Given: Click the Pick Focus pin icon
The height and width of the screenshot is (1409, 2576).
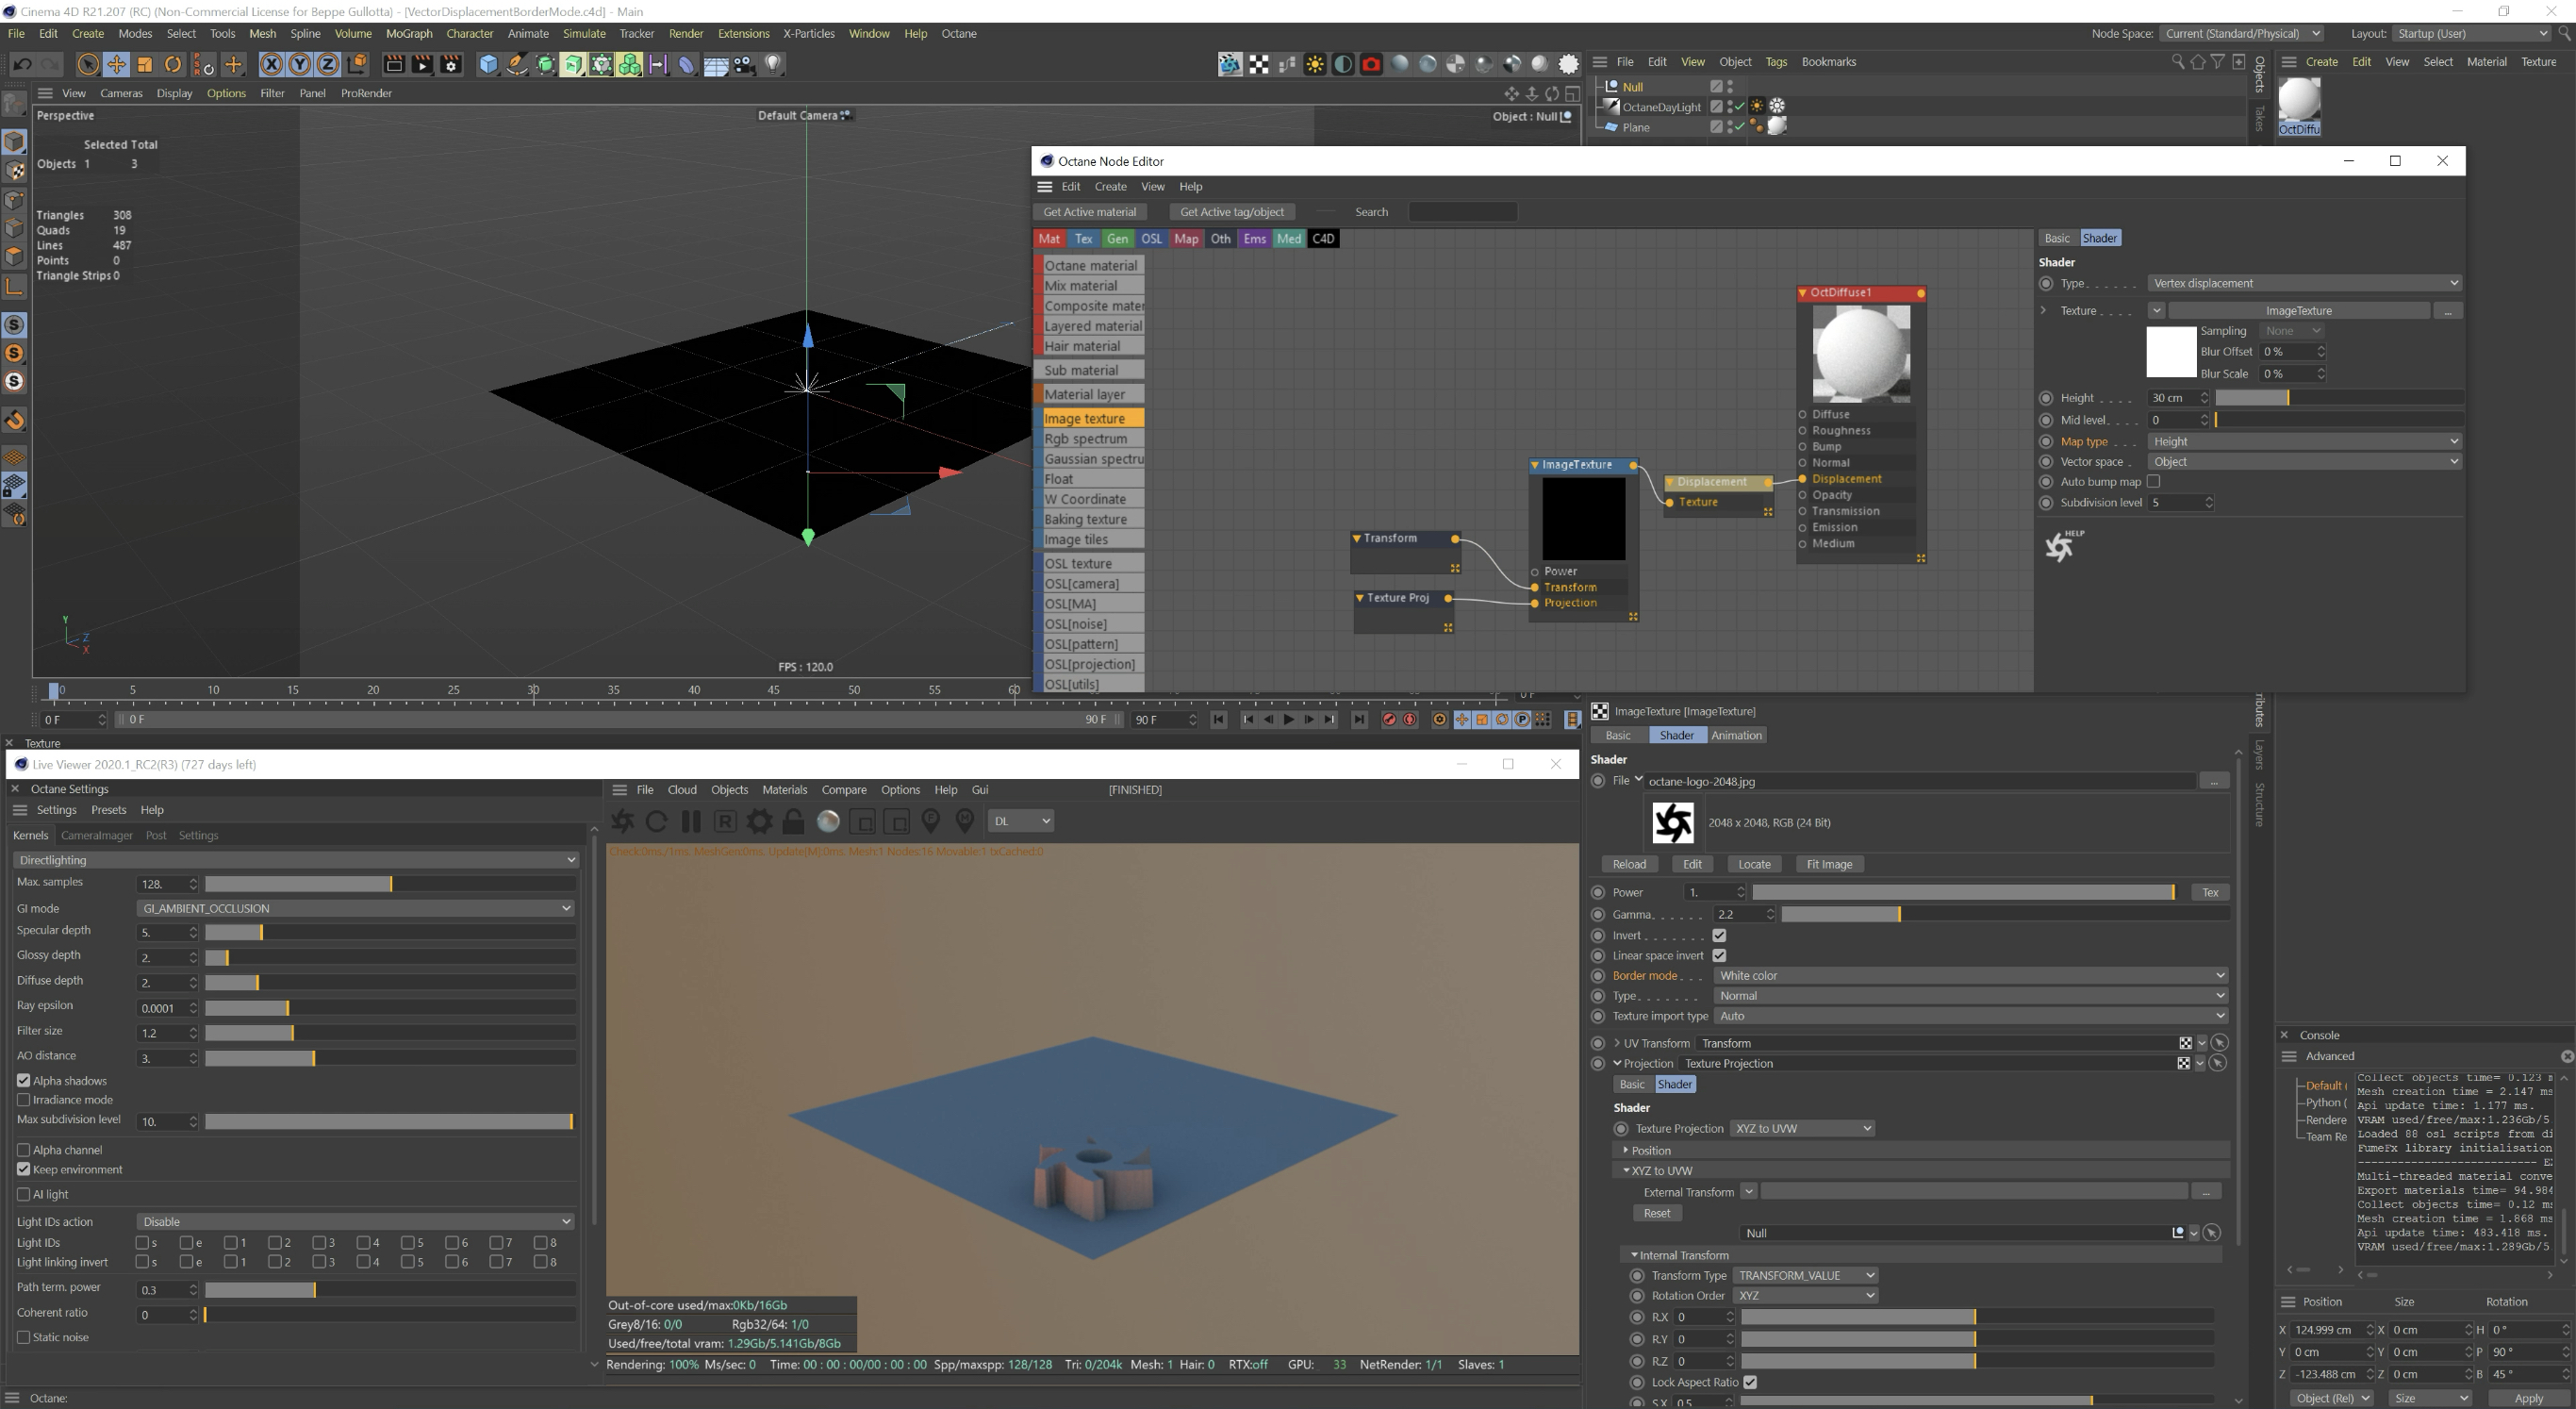Looking at the screenshot, I should (930, 821).
